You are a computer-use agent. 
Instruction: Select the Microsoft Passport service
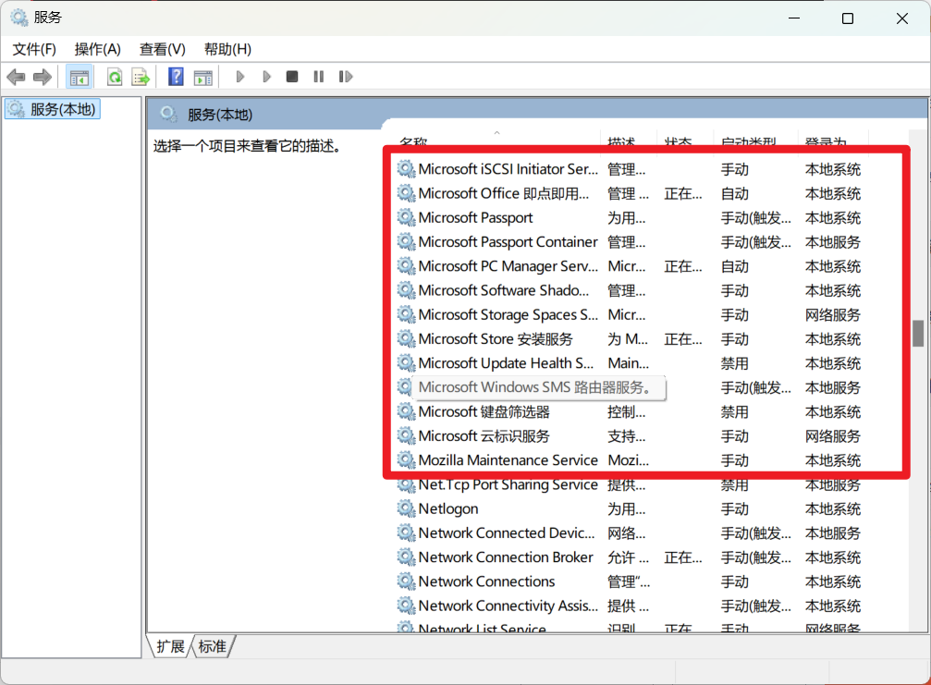[x=650, y=218]
